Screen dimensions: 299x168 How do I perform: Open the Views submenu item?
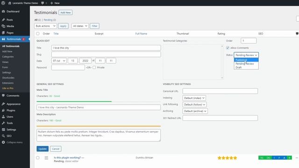[5, 62]
